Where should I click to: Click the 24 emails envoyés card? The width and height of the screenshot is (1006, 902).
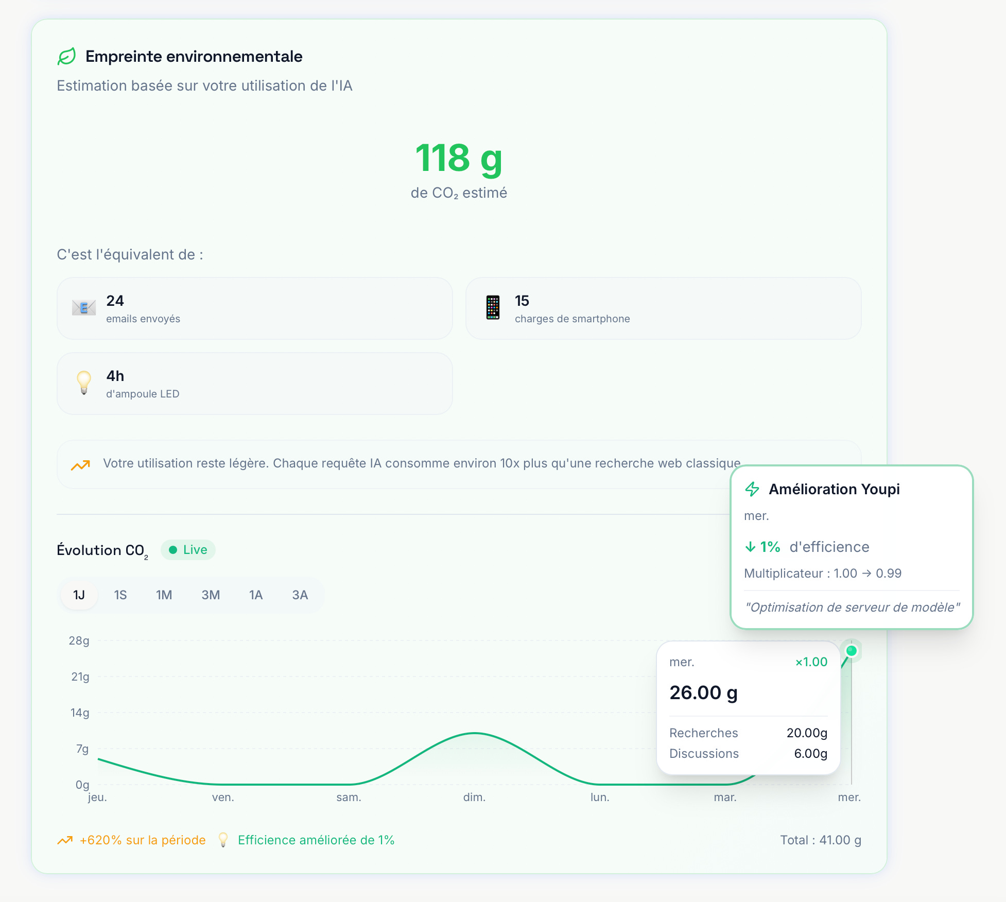point(254,308)
